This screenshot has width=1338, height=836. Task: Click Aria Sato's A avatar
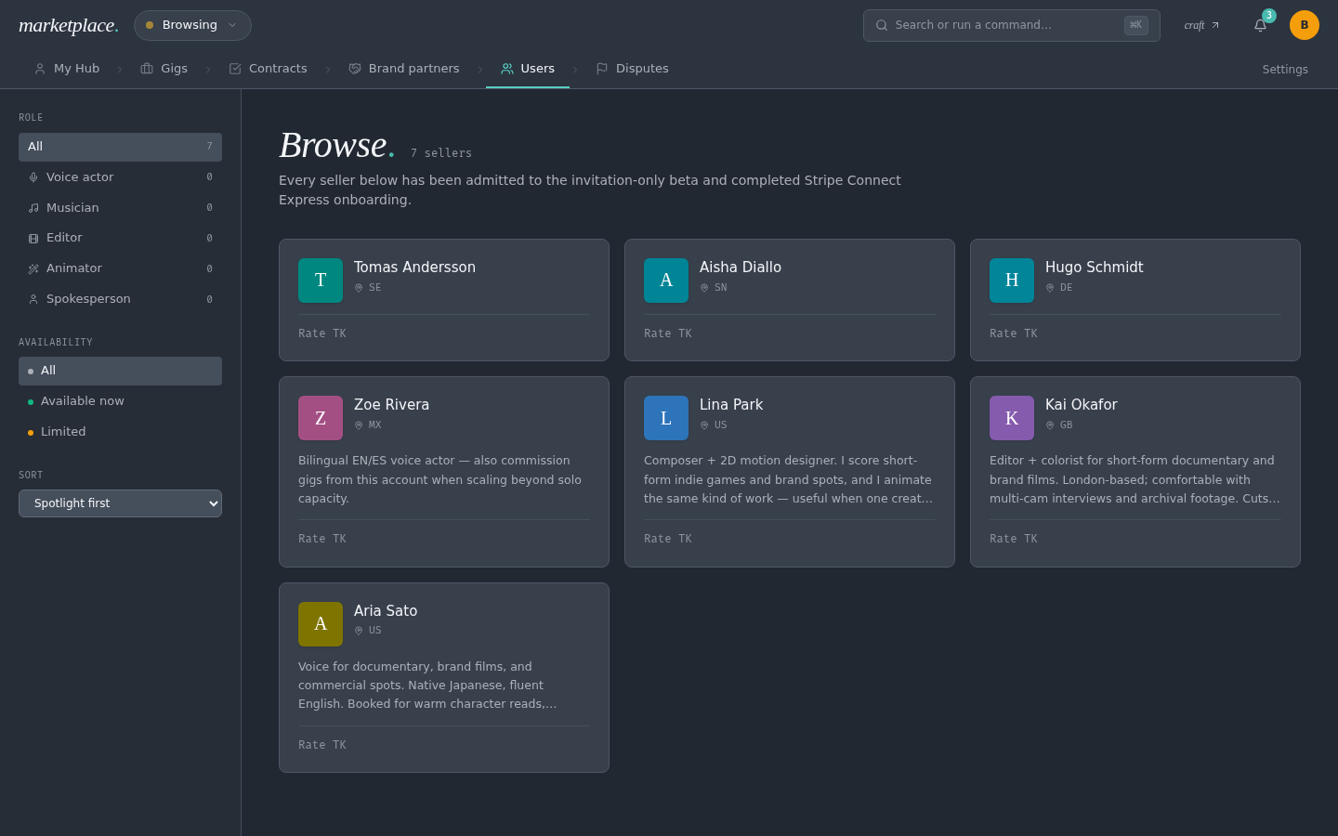click(x=321, y=624)
